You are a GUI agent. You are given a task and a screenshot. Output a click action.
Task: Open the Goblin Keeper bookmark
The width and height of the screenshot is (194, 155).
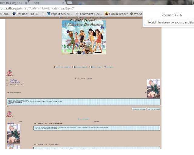tap(116, 14)
